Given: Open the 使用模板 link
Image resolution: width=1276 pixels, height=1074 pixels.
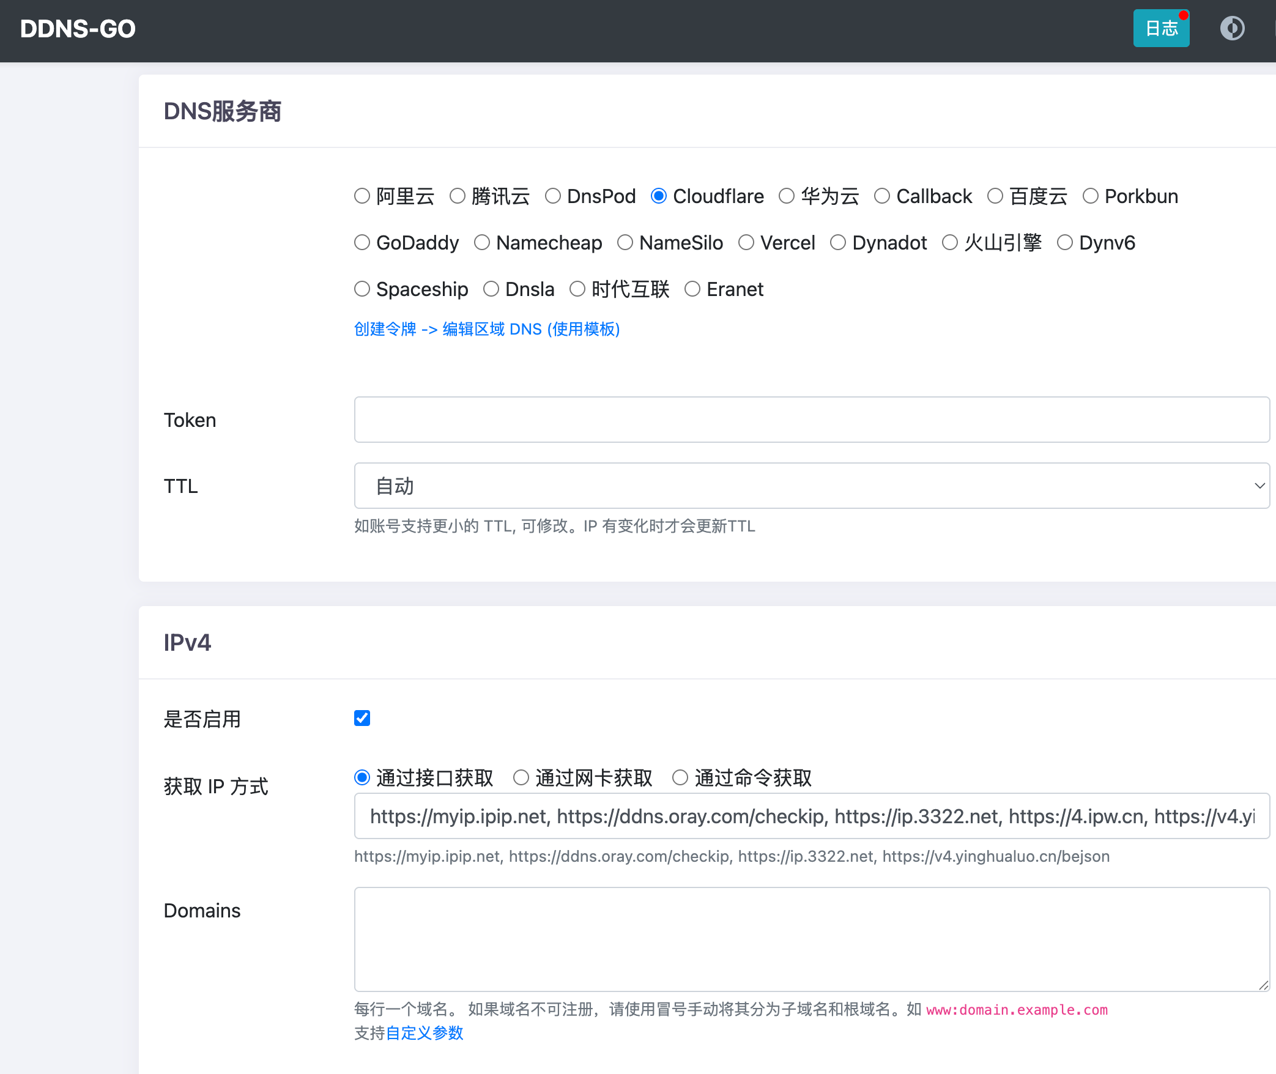Looking at the screenshot, I should (584, 329).
